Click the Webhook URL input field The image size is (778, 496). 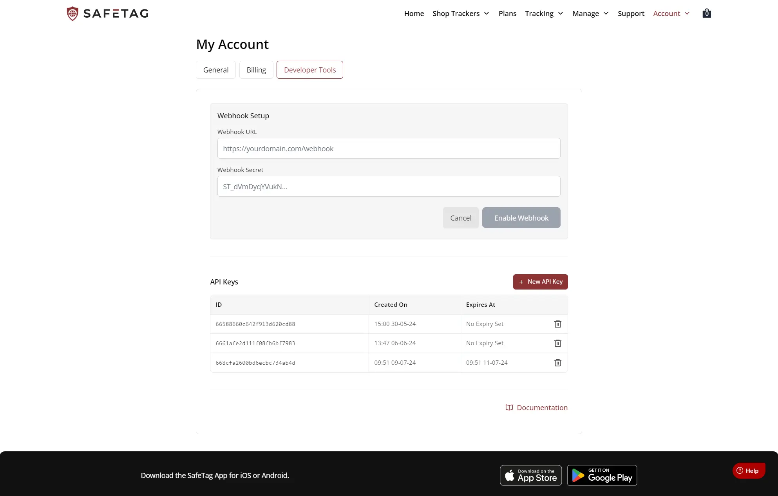tap(388, 148)
